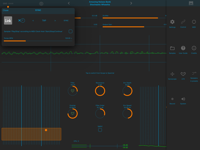Click the link tempo icon showing 120.00
200x150 pixels.
pyautogui.click(x=8, y=4)
